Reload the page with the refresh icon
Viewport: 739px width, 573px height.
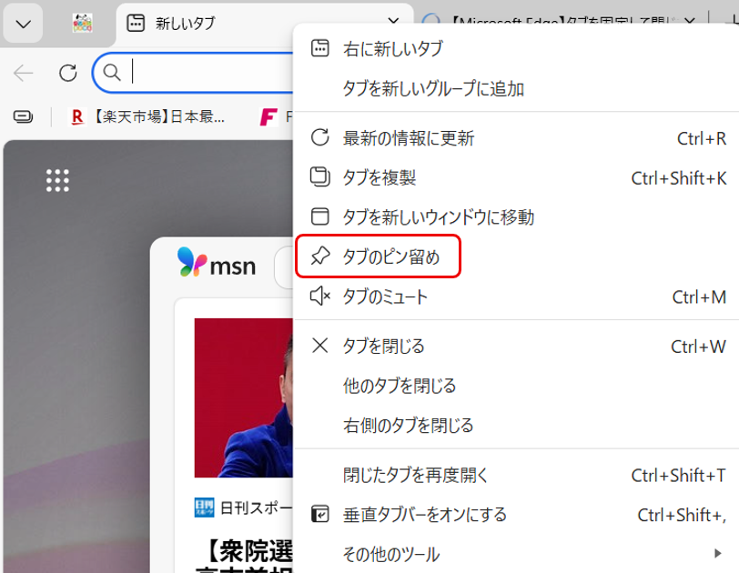pyautogui.click(x=67, y=73)
